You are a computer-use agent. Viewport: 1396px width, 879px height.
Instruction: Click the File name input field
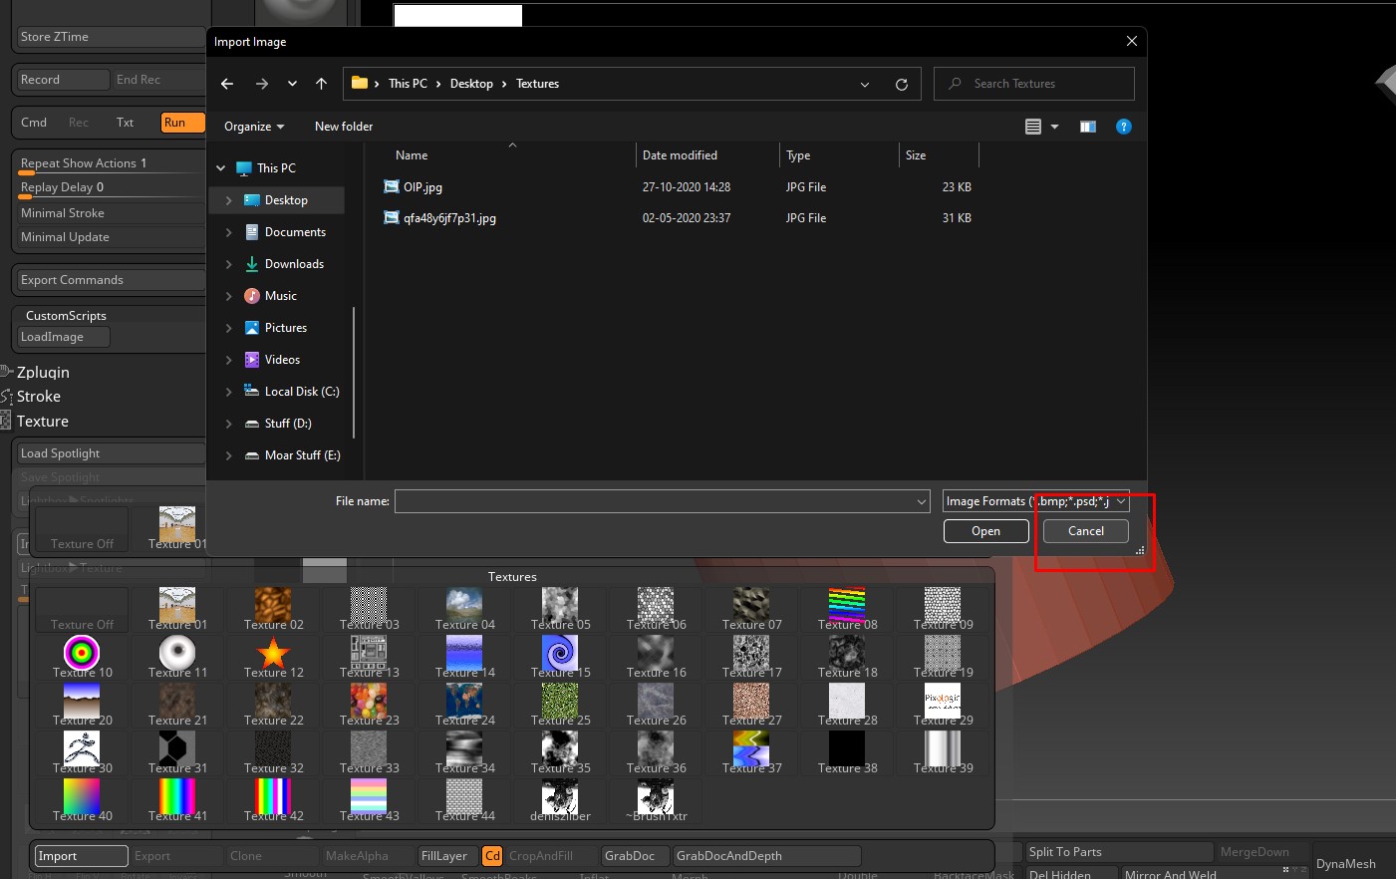[x=655, y=501]
